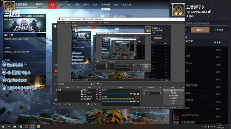Screen dimensions: 231x129
Task: Open the OBS 工具(T) menu
Action: (100, 23)
